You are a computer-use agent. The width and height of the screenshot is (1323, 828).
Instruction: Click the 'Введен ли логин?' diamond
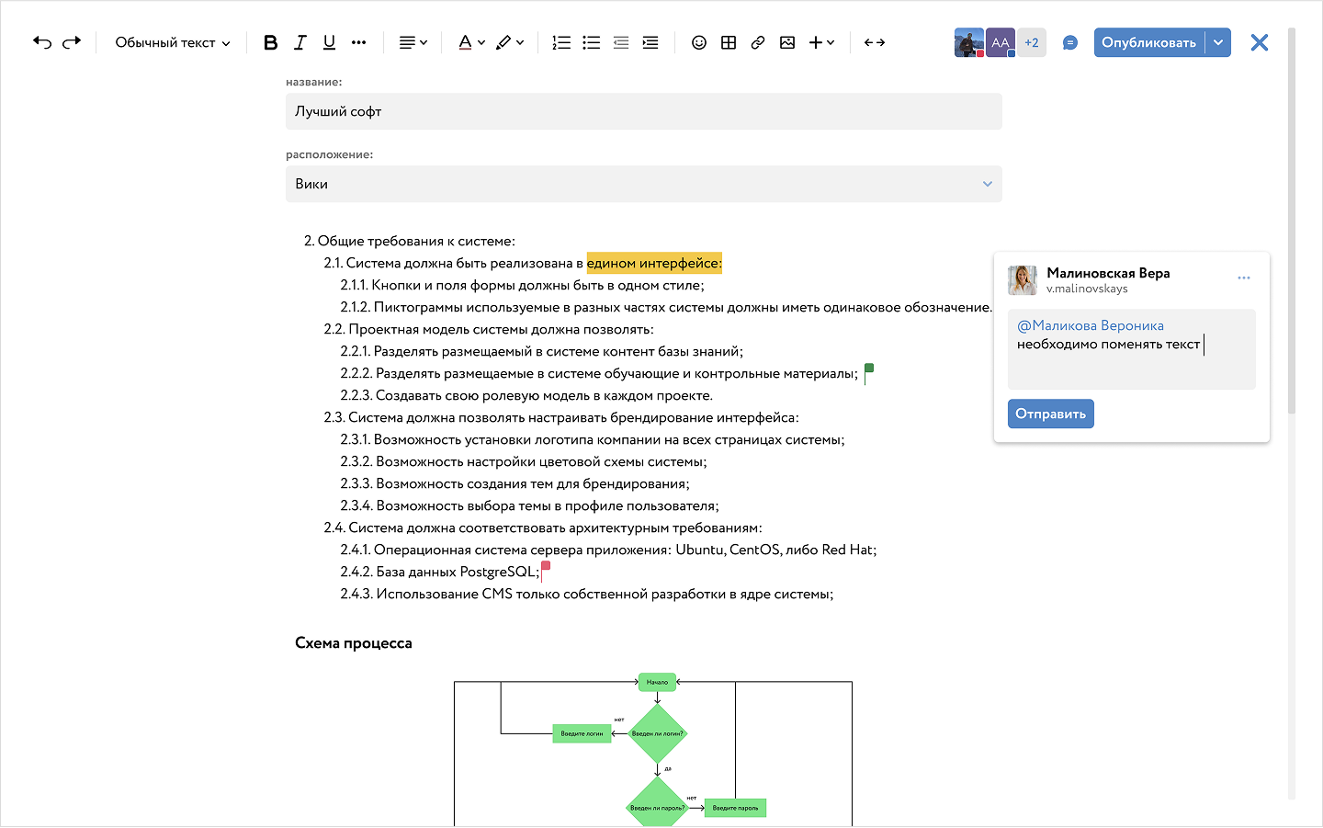[657, 733]
